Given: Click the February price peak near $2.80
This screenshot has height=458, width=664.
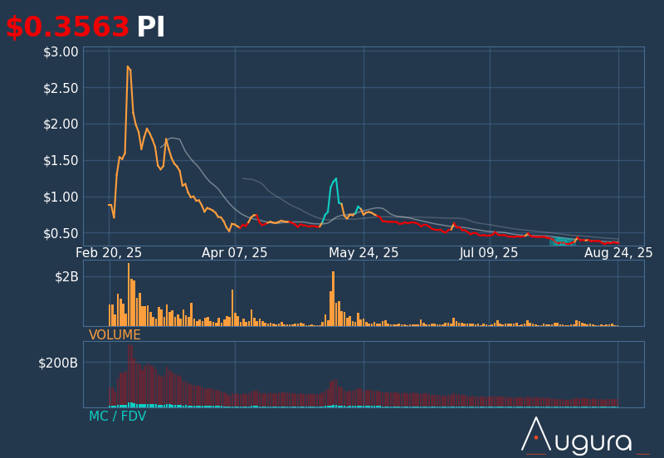Looking at the screenshot, I should [x=128, y=66].
